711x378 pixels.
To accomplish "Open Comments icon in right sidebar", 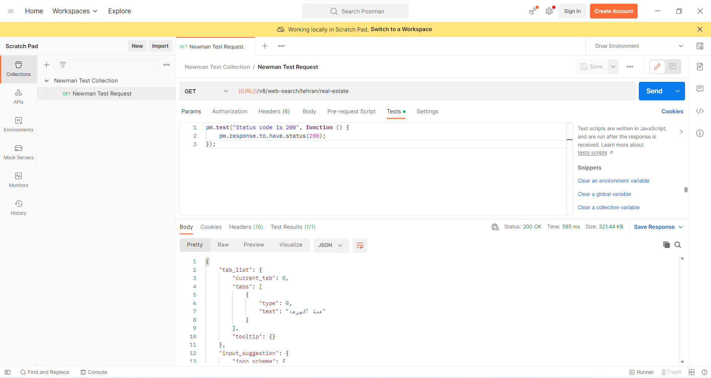I will click(x=700, y=89).
